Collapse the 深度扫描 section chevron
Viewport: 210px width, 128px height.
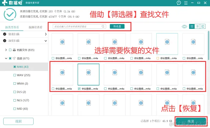(46, 41)
